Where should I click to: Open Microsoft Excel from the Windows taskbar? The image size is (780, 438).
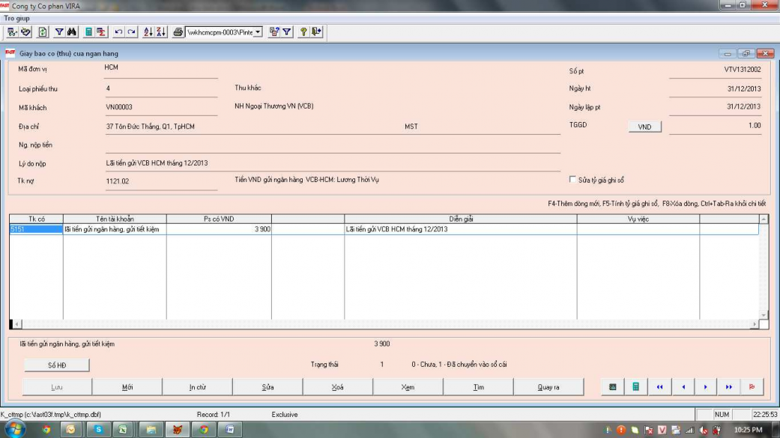[123, 430]
